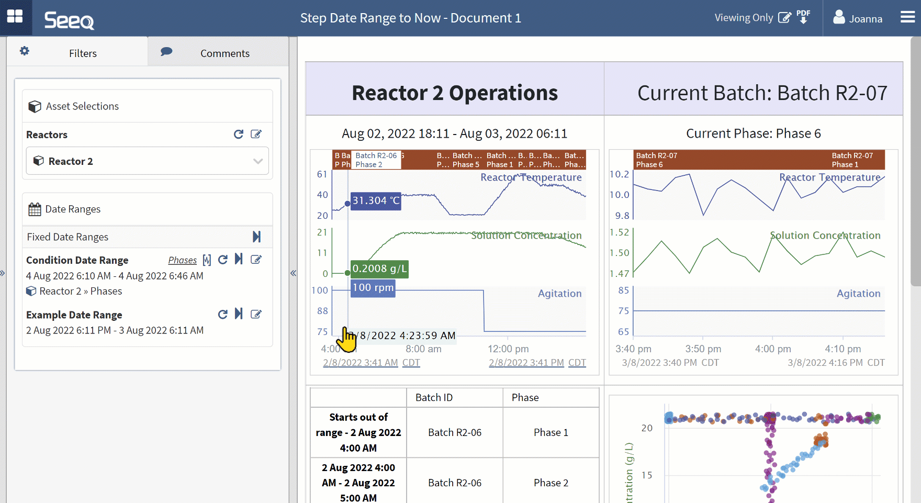
Task: Open the Phases condition link
Action: click(183, 260)
